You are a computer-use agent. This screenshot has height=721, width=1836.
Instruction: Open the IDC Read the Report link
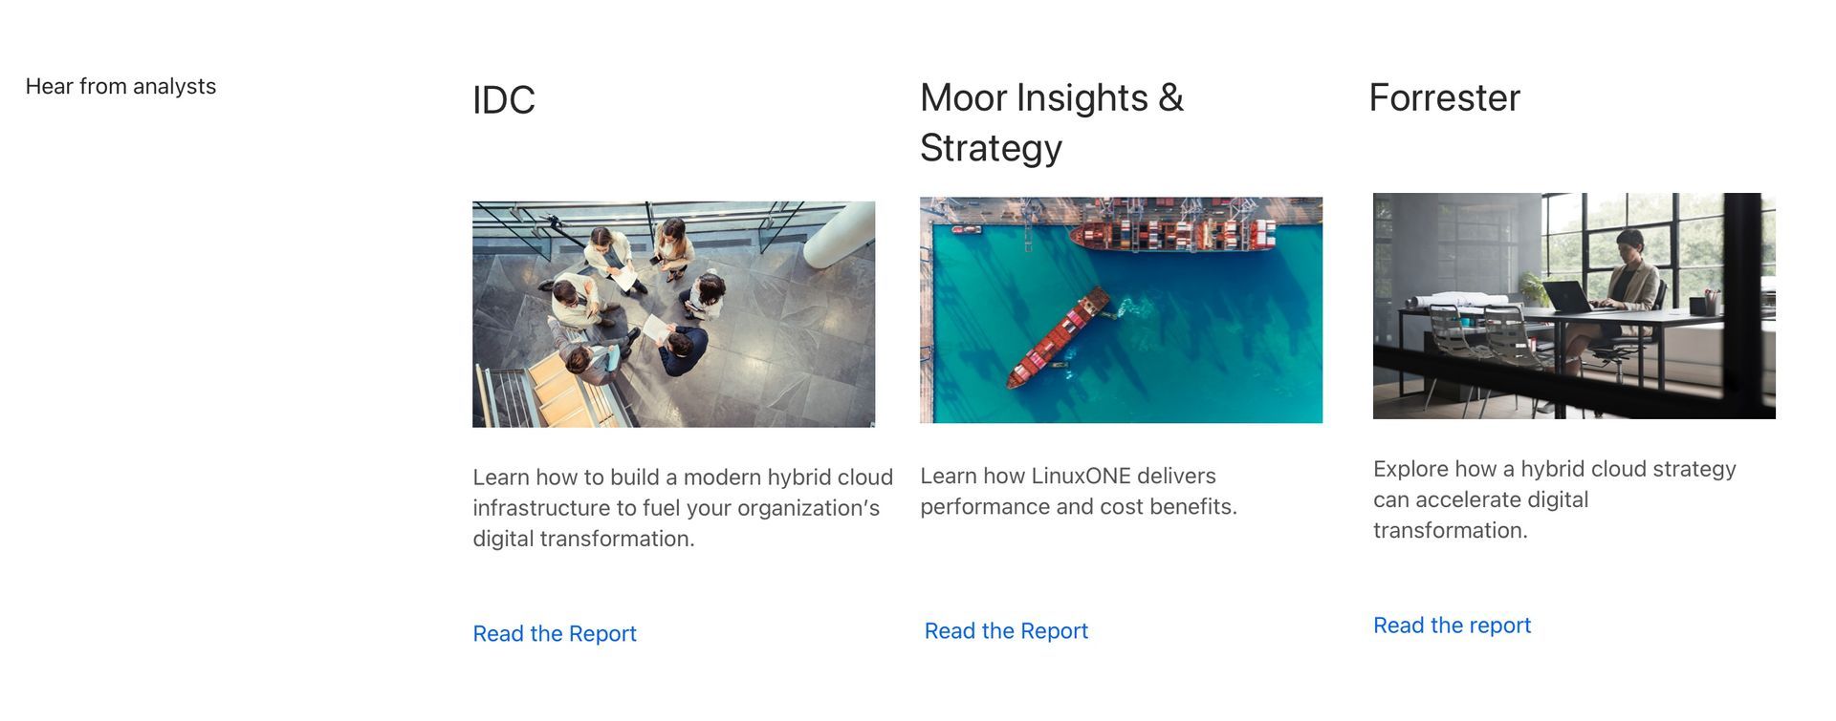(554, 633)
